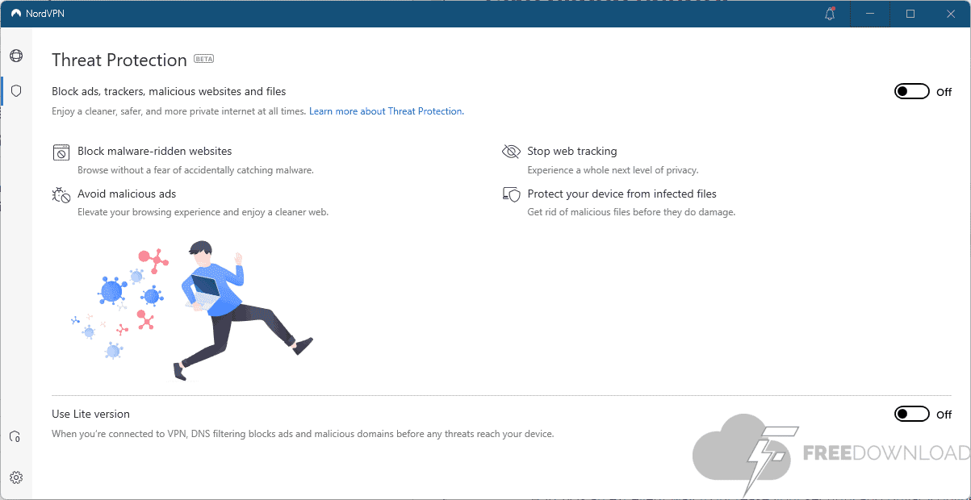This screenshot has height=500, width=971.
Task: Enable the Threat Protection toggle
Action: click(x=911, y=91)
